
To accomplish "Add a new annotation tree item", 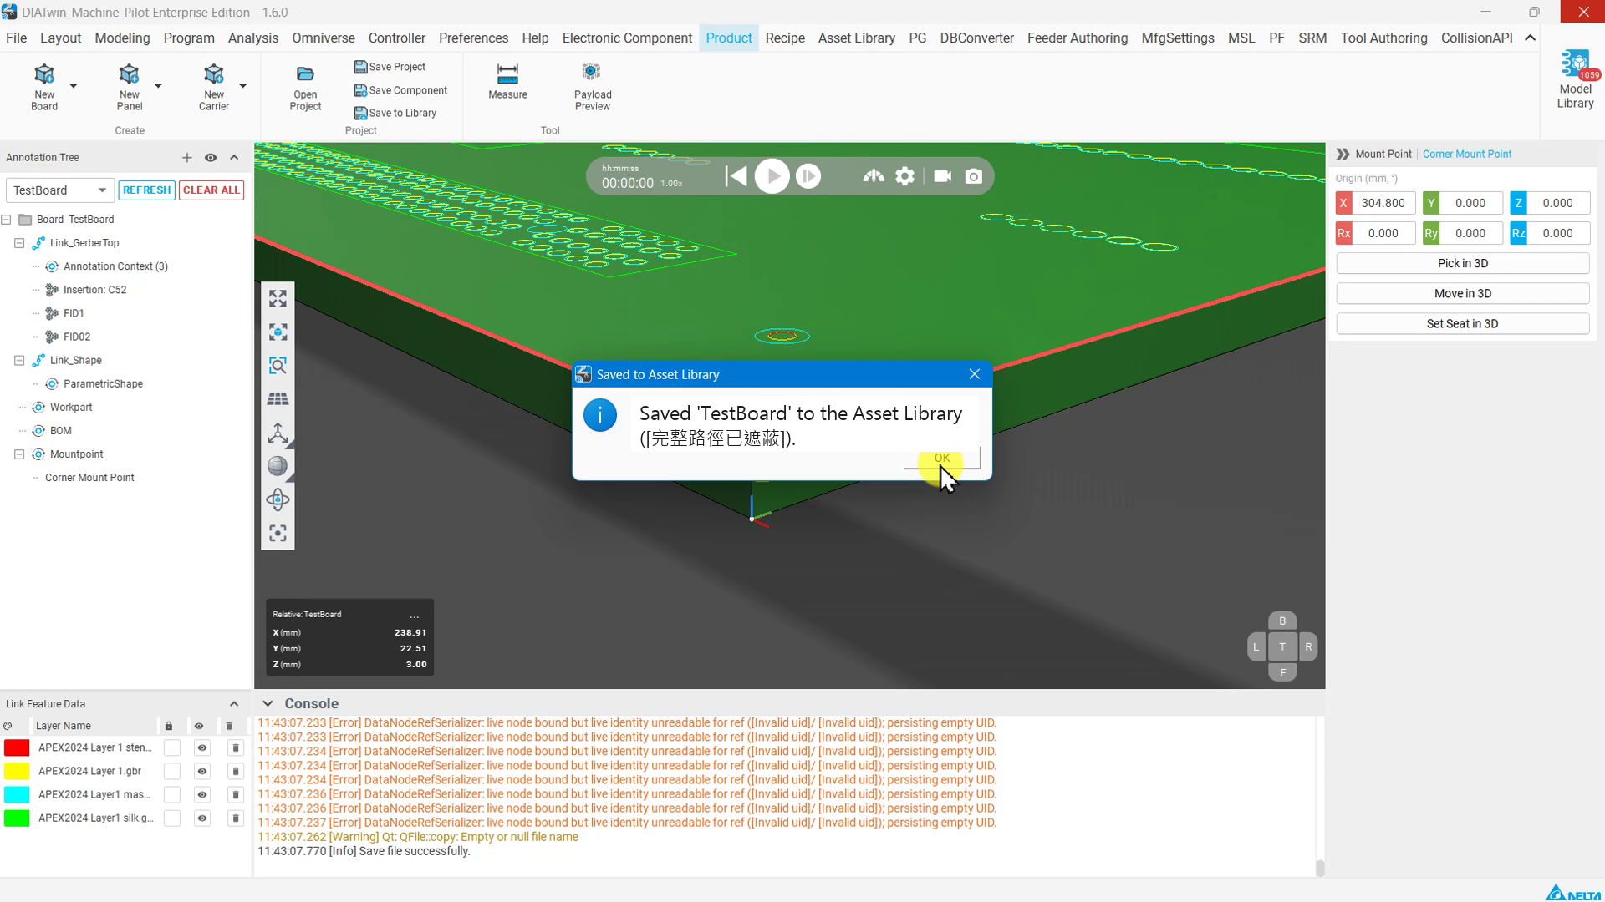I will coord(186,158).
